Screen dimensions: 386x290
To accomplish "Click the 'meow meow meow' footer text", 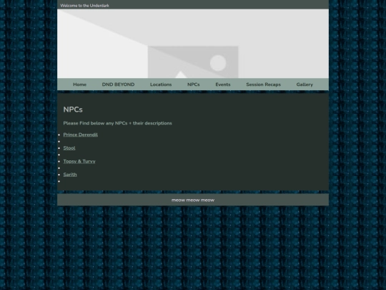I will 193,200.
